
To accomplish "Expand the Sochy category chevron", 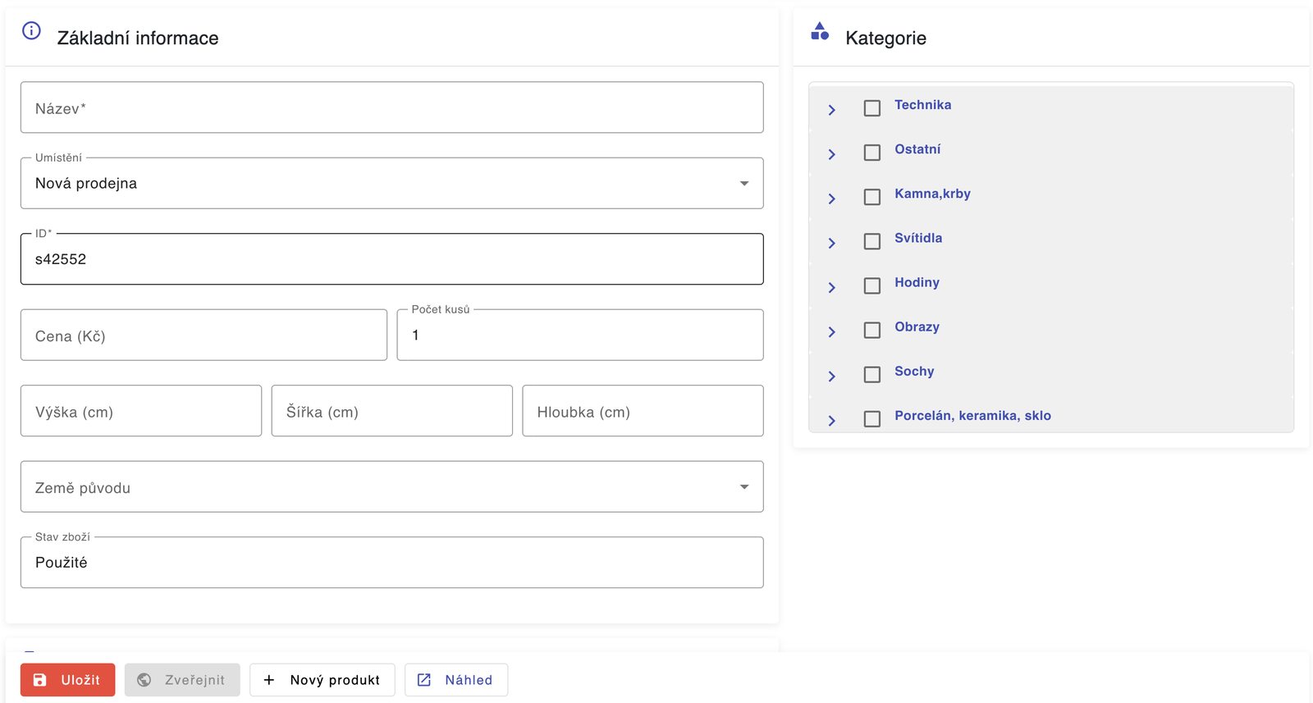I will pos(831,376).
